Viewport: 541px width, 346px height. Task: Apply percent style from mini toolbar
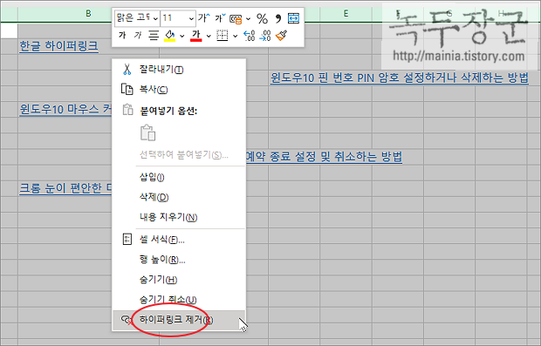pyautogui.click(x=263, y=18)
